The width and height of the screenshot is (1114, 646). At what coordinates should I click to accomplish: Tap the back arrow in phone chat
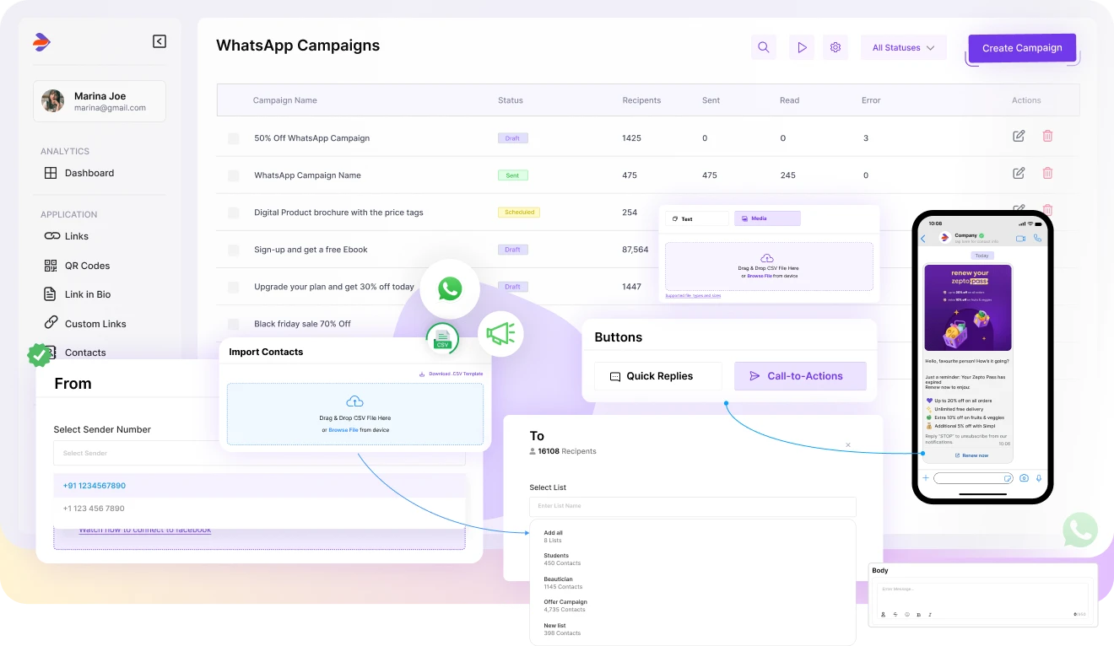[x=923, y=239]
